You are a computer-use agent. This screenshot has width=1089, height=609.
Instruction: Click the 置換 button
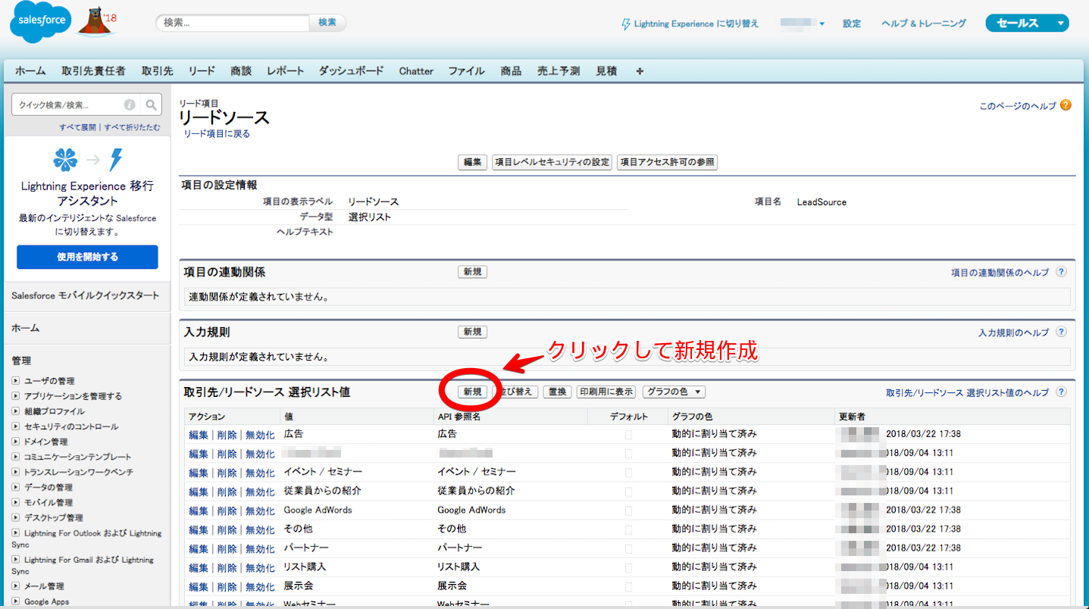[558, 392]
